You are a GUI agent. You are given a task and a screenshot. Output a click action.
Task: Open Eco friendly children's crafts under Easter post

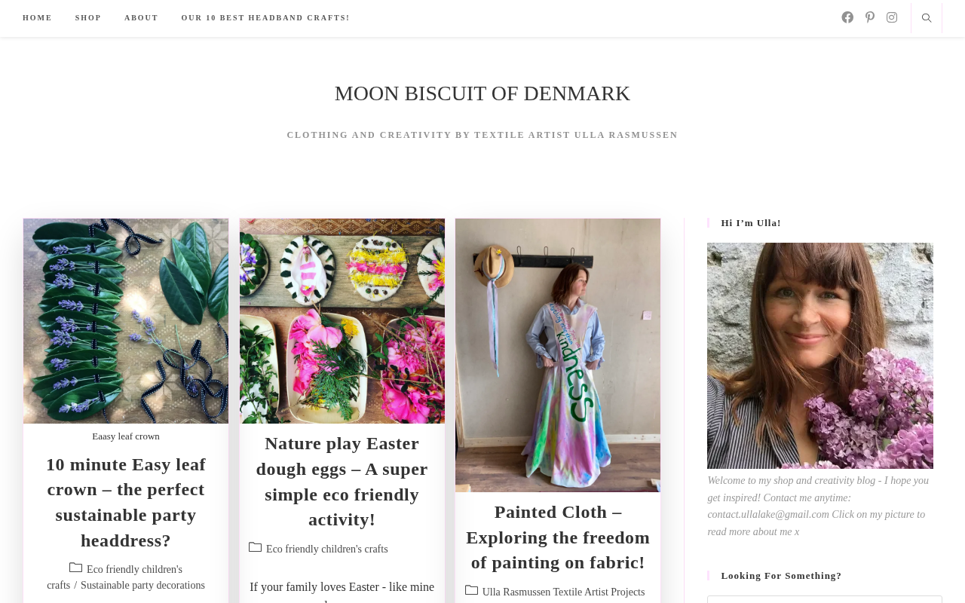pos(327,549)
